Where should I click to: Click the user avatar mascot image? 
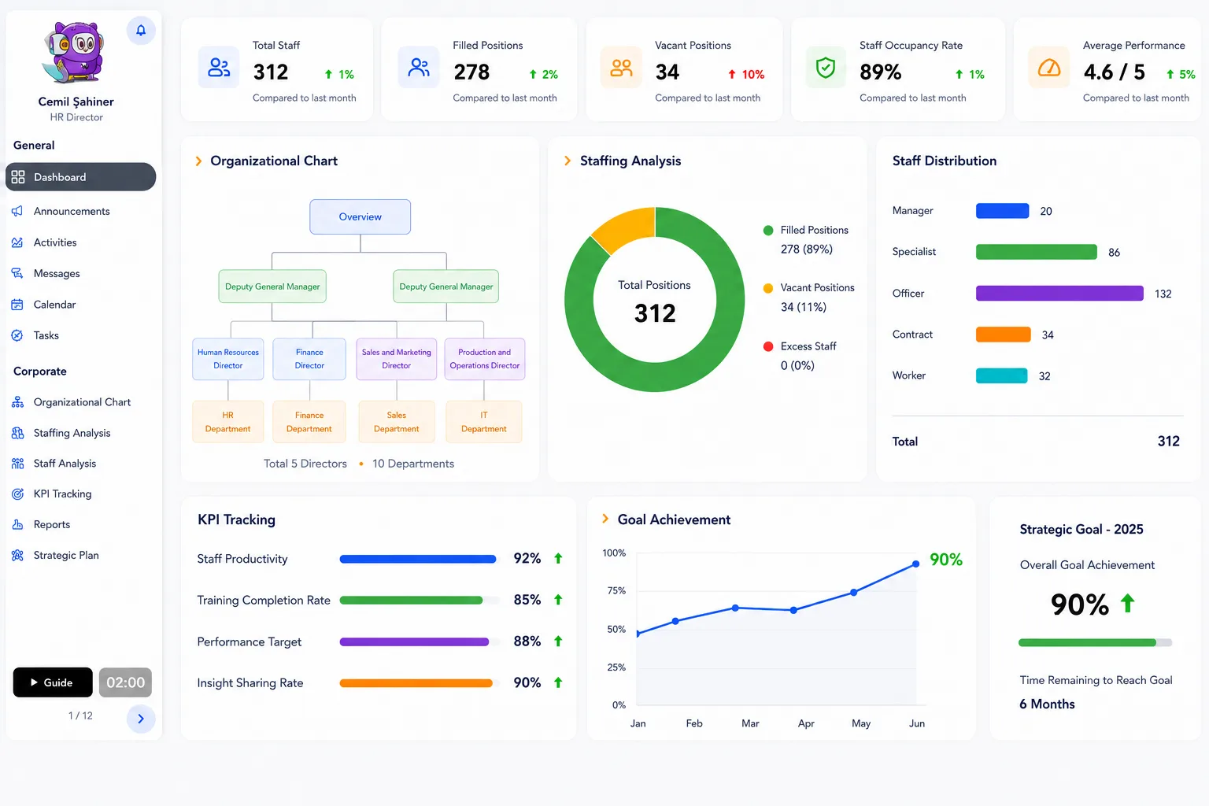tap(75, 52)
